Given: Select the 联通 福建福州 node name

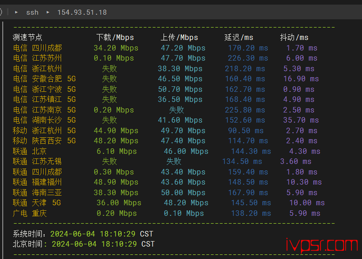Looking at the screenshot, I should click(37, 182).
